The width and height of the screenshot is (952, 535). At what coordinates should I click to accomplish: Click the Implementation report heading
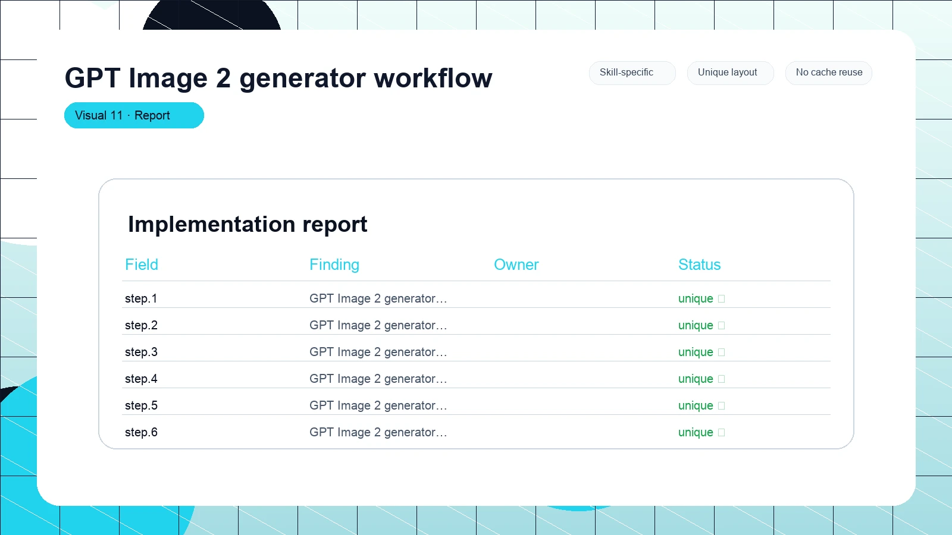point(248,224)
